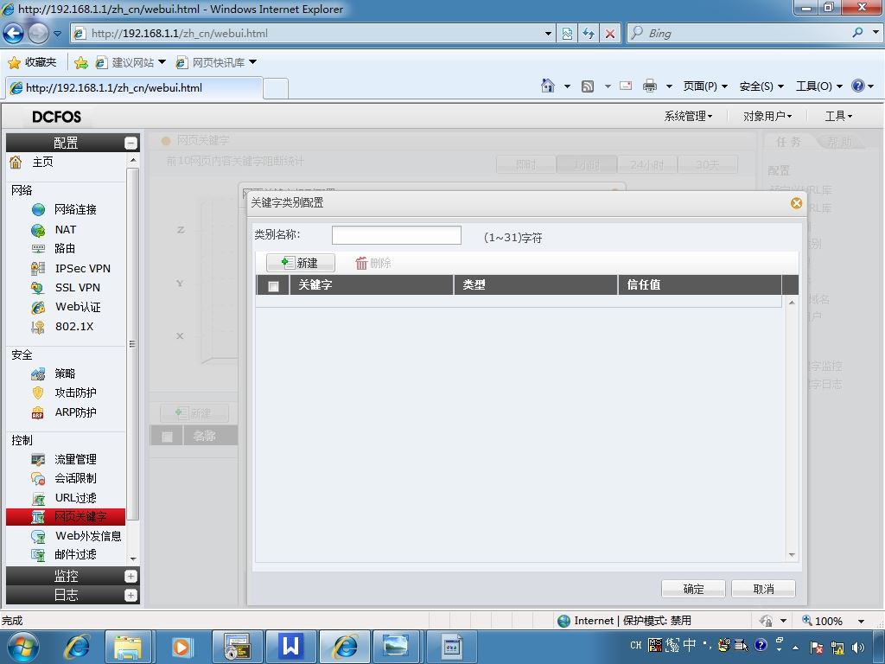Click the 类别名称 input field
Image resolution: width=885 pixels, height=664 pixels.
[x=396, y=235]
